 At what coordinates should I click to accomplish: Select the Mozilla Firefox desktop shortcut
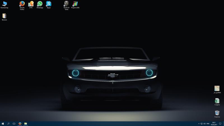pos(22,4)
